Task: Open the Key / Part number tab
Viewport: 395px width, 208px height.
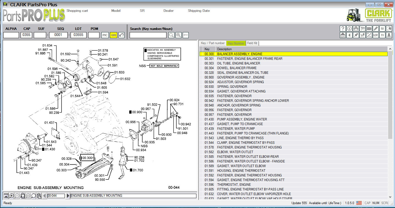Action: click(212, 43)
